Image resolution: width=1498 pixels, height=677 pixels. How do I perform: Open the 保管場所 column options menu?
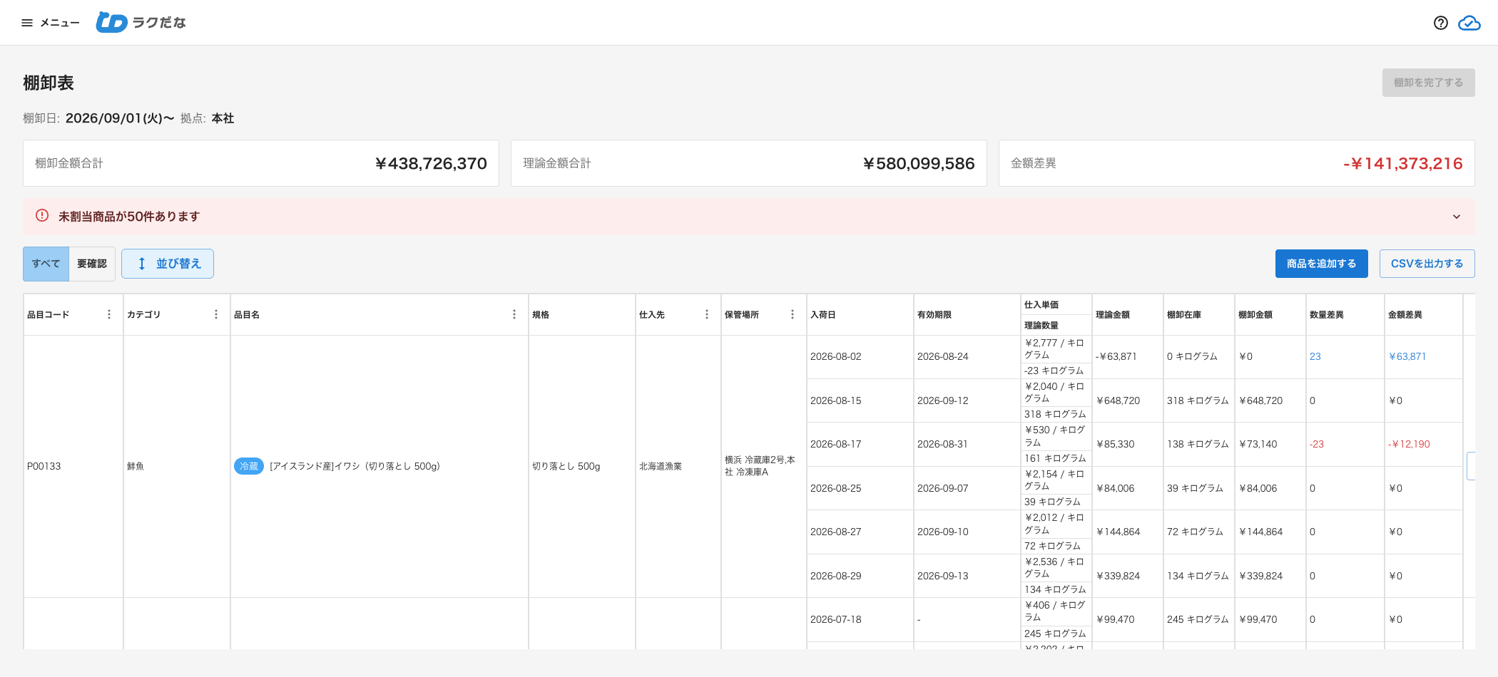(x=793, y=314)
